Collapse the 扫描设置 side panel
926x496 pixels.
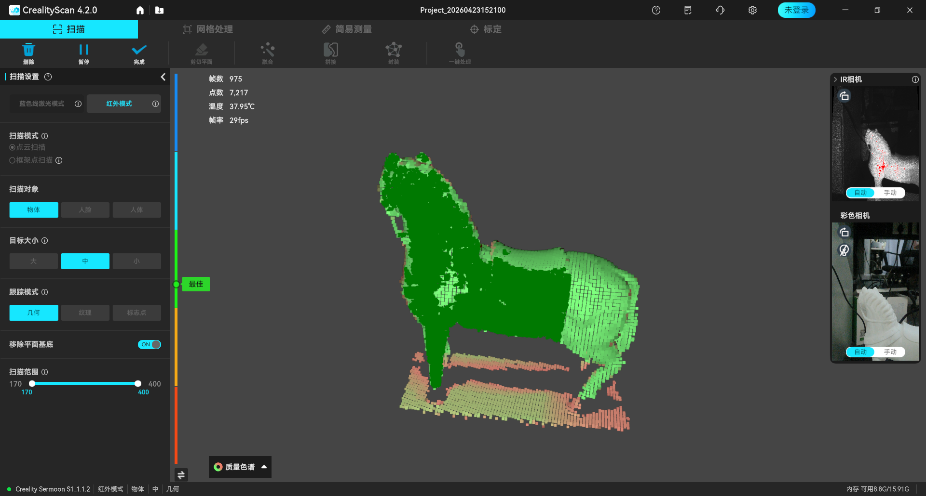[163, 77]
